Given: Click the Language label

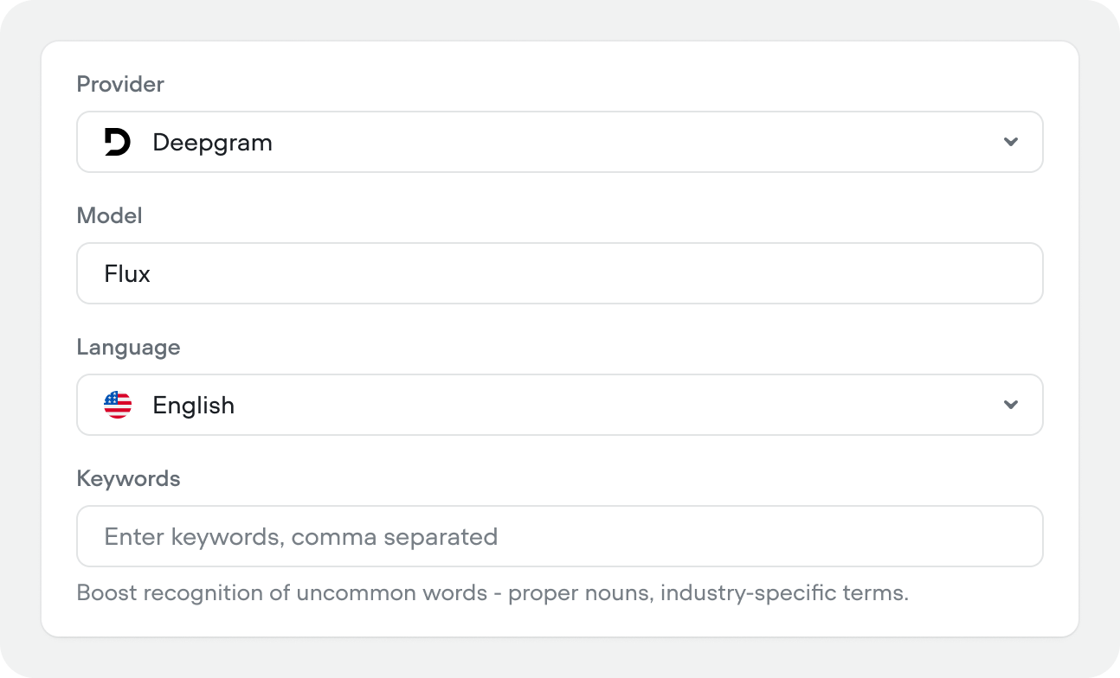Looking at the screenshot, I should (x=128, y=347).
